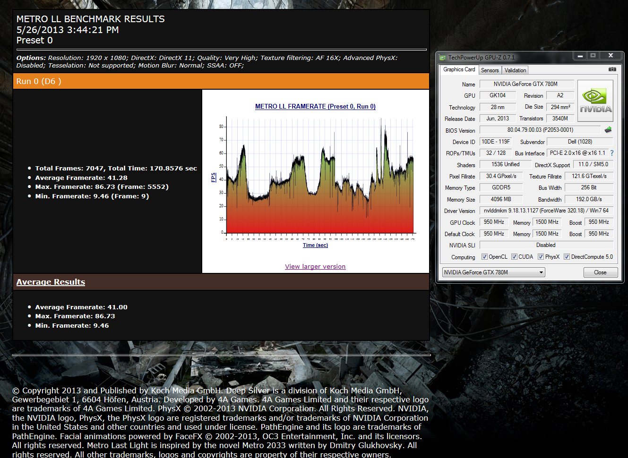This screenshot has width=628, height=458.
Task: Toggle the DirectCompute 5.0 checkbox
Action: [x=567, y=257]
